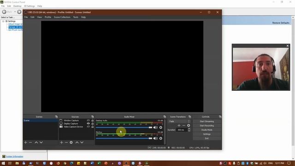Open OBS Profile menu
Viewport: 295px width, 166px height.
(48, 17)
